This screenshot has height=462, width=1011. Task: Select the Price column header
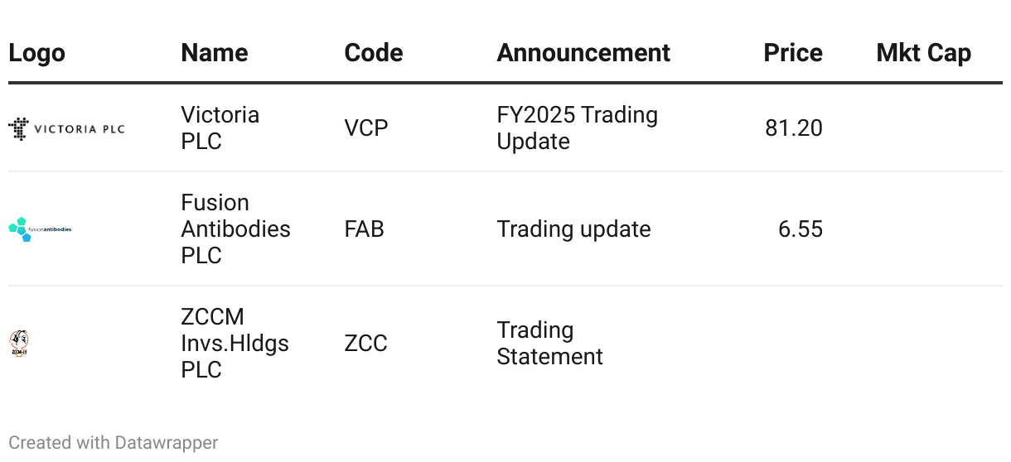(x=792, y=53)
